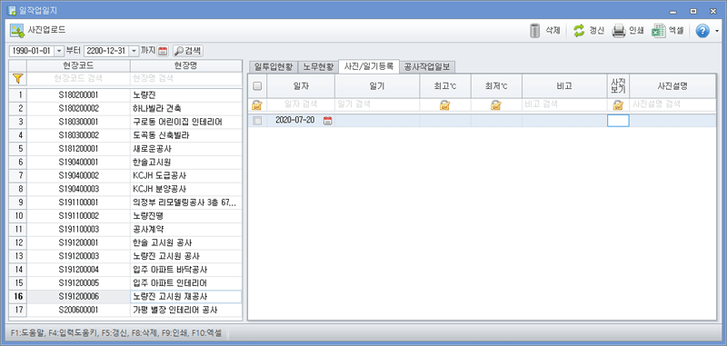
Task: Click the 사진업로드 photo upload icon
Action: pos(17,31)
